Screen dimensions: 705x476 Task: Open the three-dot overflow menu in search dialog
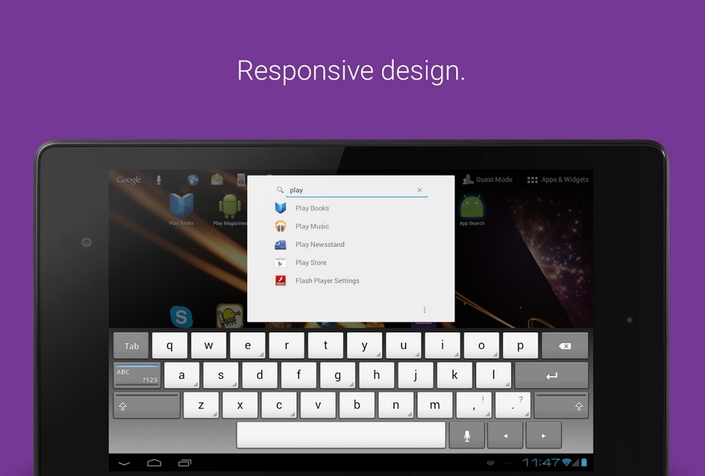[425, 310]
